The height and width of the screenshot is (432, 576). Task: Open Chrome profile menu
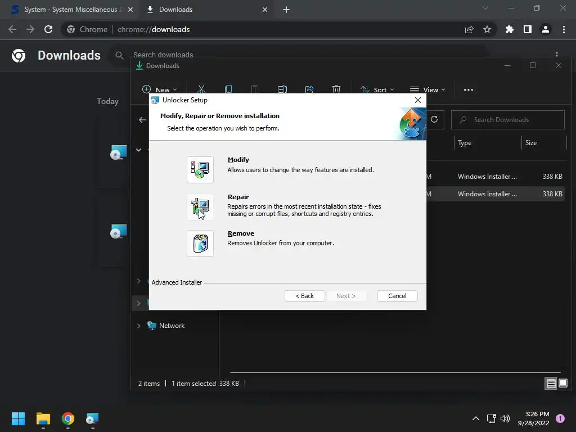click(x=546, y=29)
